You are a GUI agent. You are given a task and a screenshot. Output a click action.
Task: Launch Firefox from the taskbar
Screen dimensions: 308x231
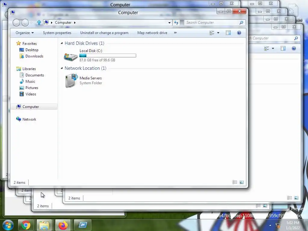(63, 225)
